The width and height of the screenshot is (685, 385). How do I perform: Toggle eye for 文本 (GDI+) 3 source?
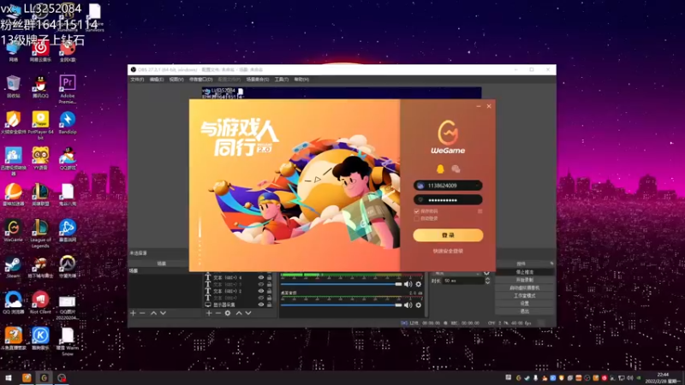click(261, 284)
